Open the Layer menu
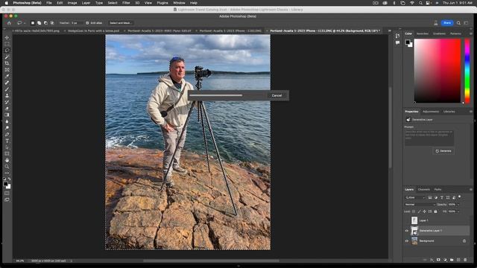 [x=86, y=3]
